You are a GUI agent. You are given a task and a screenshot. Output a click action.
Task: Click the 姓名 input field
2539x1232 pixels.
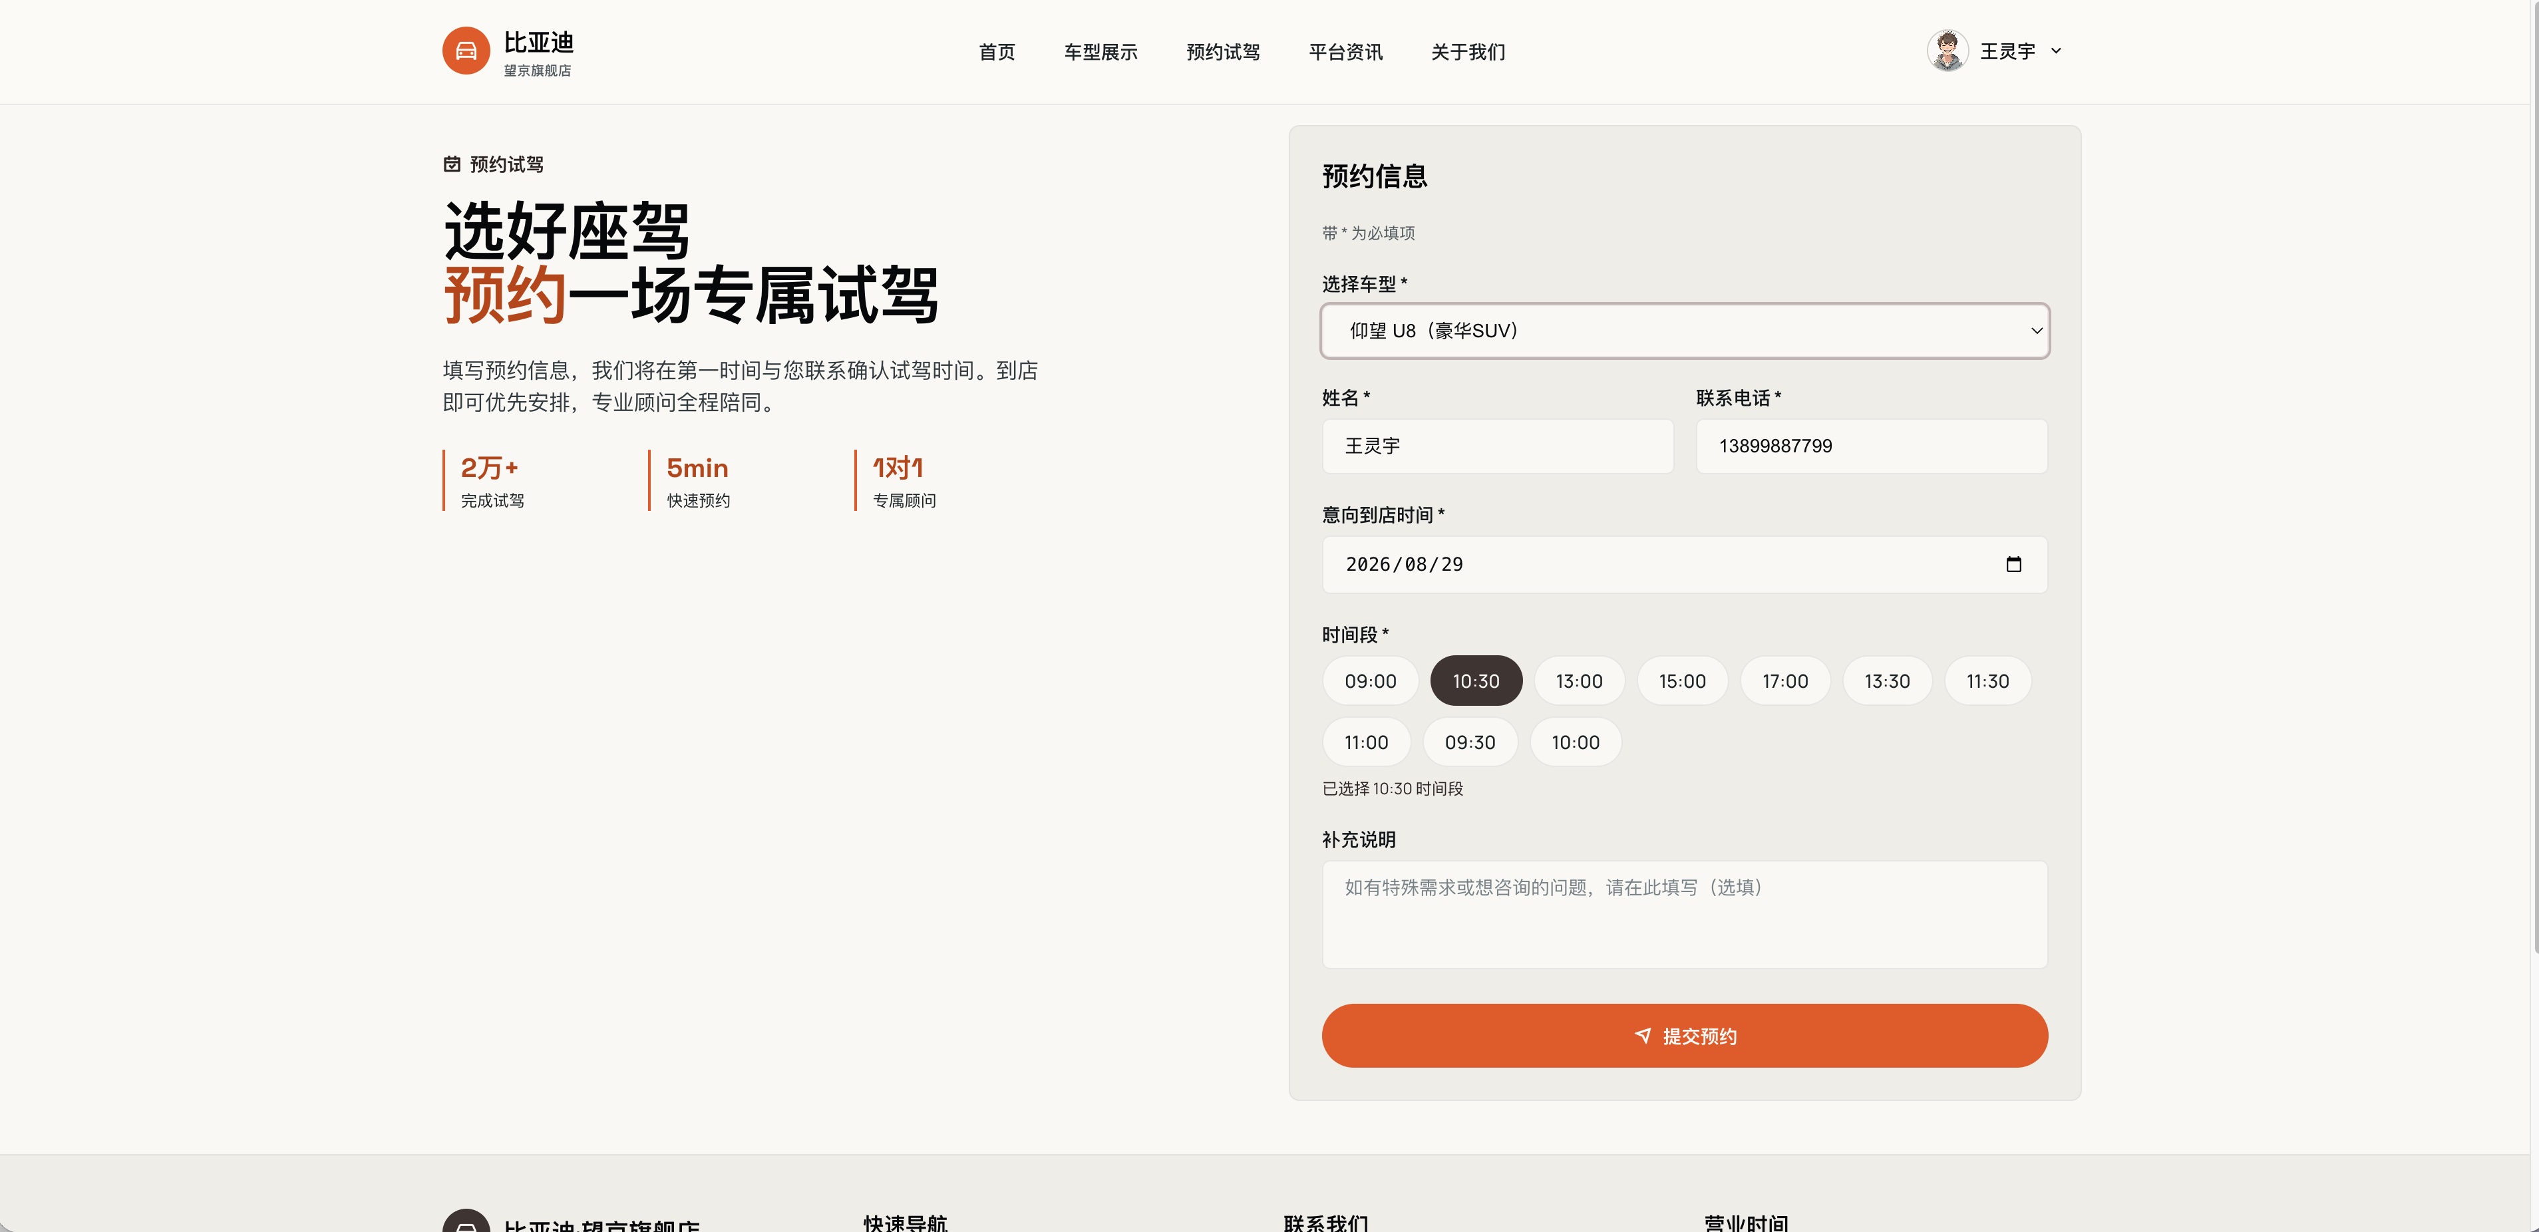1497,446
